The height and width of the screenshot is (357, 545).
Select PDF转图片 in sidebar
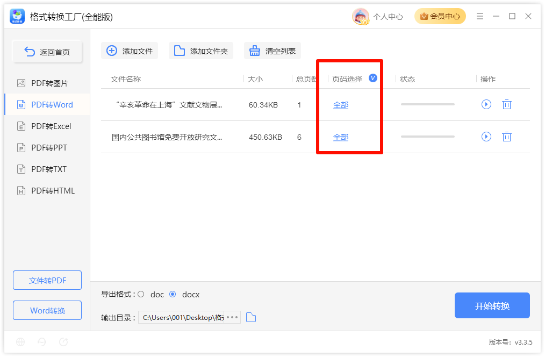(x=47, y=83)
